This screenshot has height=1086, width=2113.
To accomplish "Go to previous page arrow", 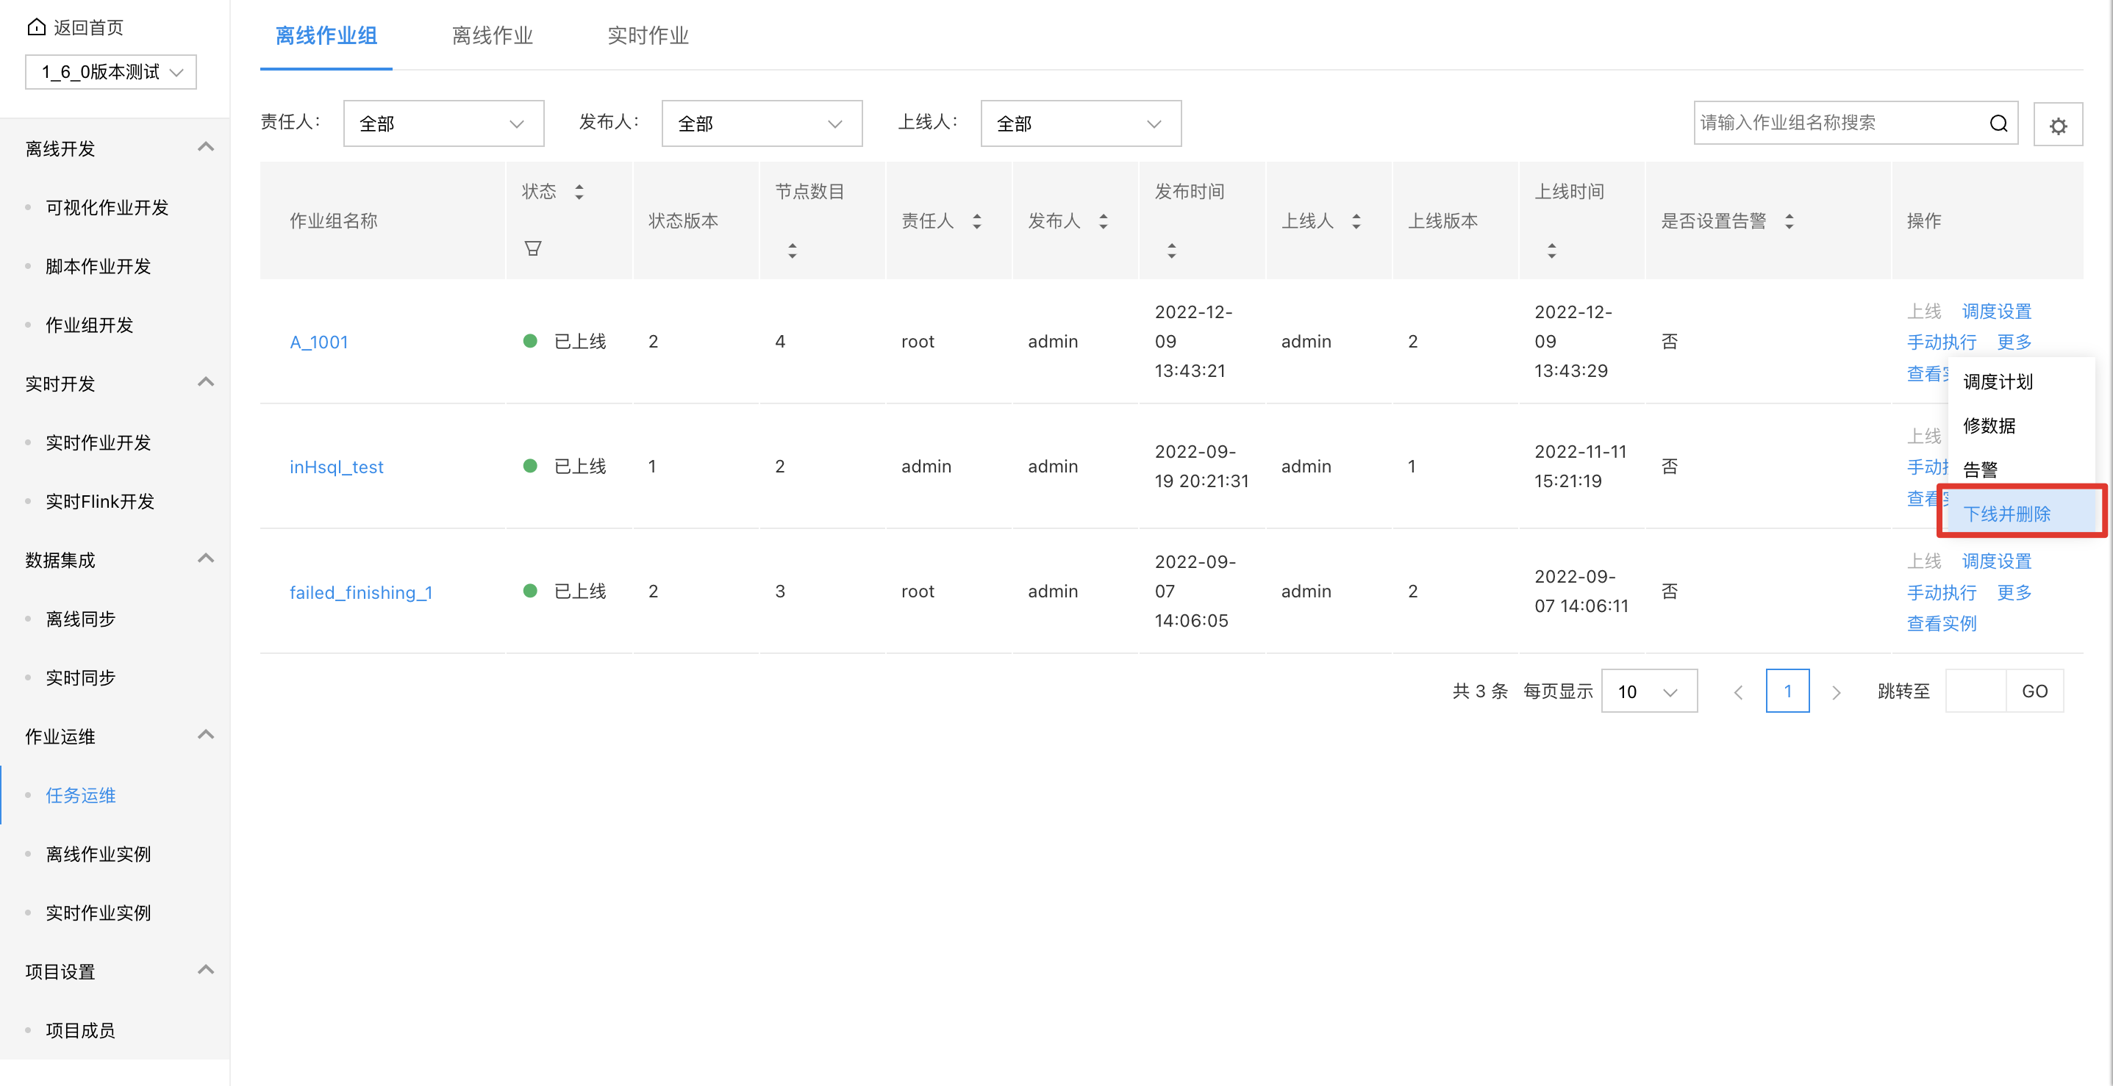I will point(1738,691).
